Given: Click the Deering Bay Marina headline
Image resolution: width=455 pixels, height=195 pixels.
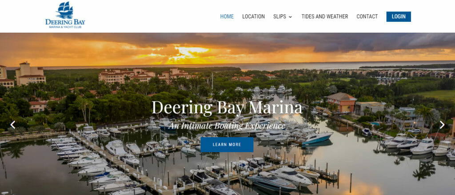Looking at the screenshot, I should pyautogui.click(x=227, y=108).
